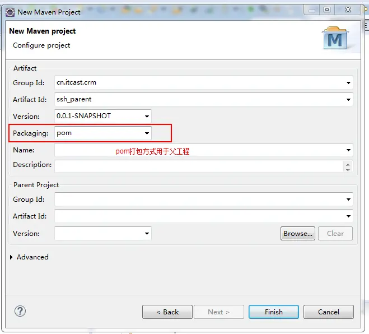Click the Finish button
The image size is (369, 334).
coord(274,312)
